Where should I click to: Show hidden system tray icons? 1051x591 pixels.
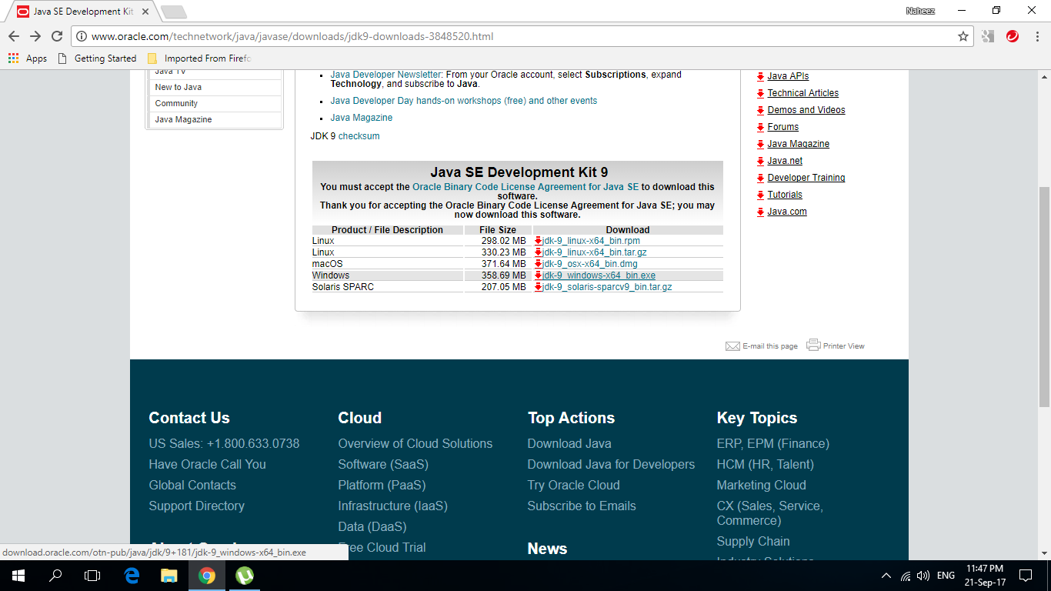tap(886, 576)
